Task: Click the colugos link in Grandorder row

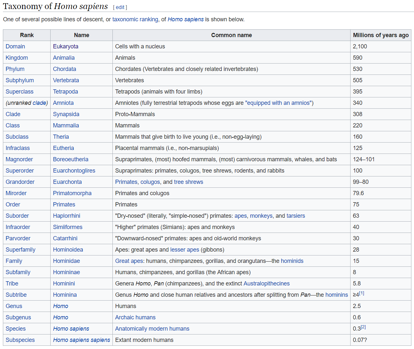Action: (x=150, y=182)
